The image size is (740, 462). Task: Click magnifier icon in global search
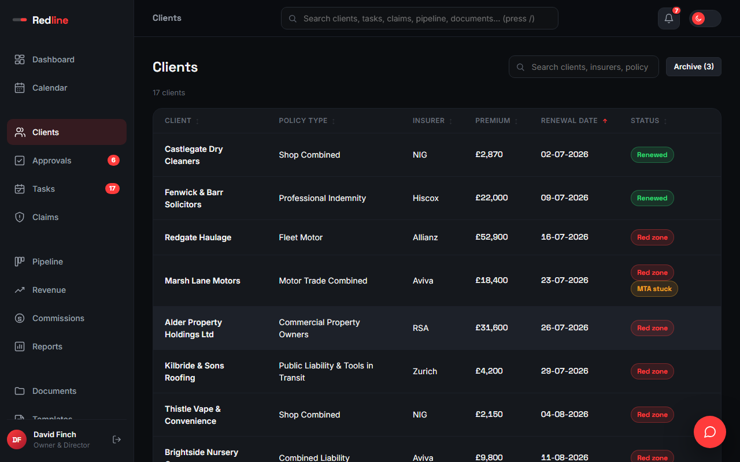pyautogui.click(x=293, y=18)
